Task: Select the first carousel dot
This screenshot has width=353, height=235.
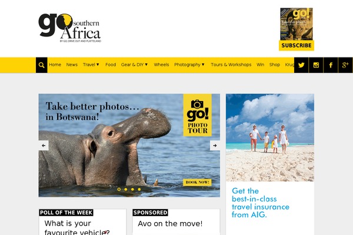Action: click(x=119, y=189)
